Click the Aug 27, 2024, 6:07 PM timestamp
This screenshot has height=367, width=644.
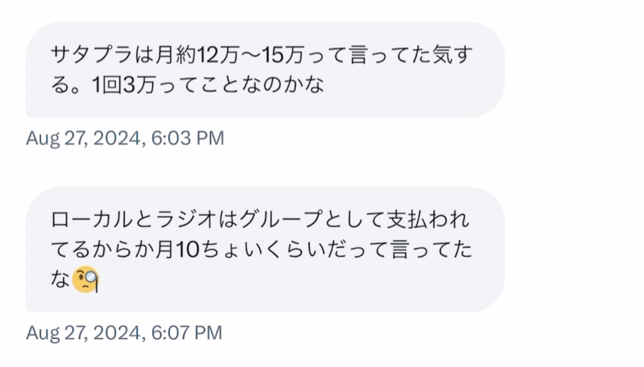[124, 333]
